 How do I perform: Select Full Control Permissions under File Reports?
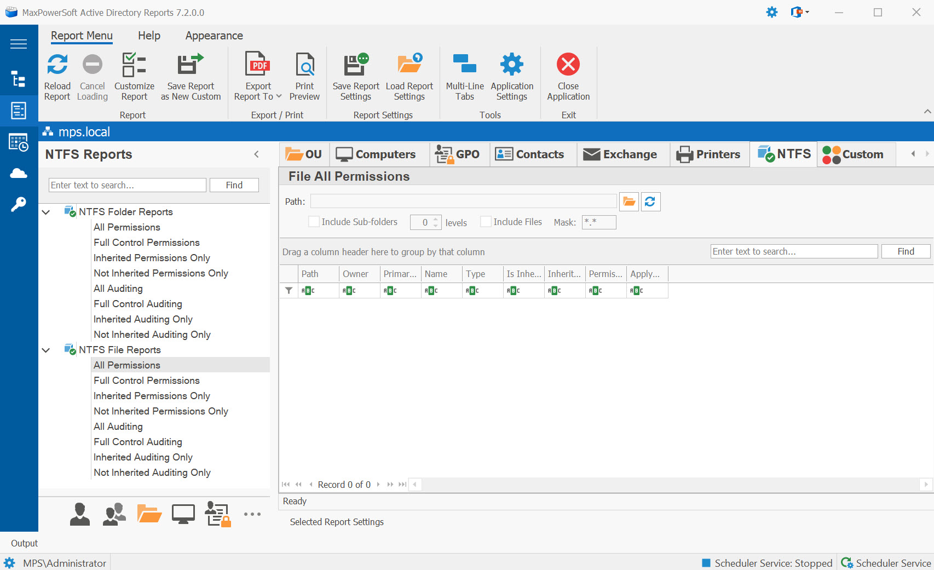click(147, 381)
